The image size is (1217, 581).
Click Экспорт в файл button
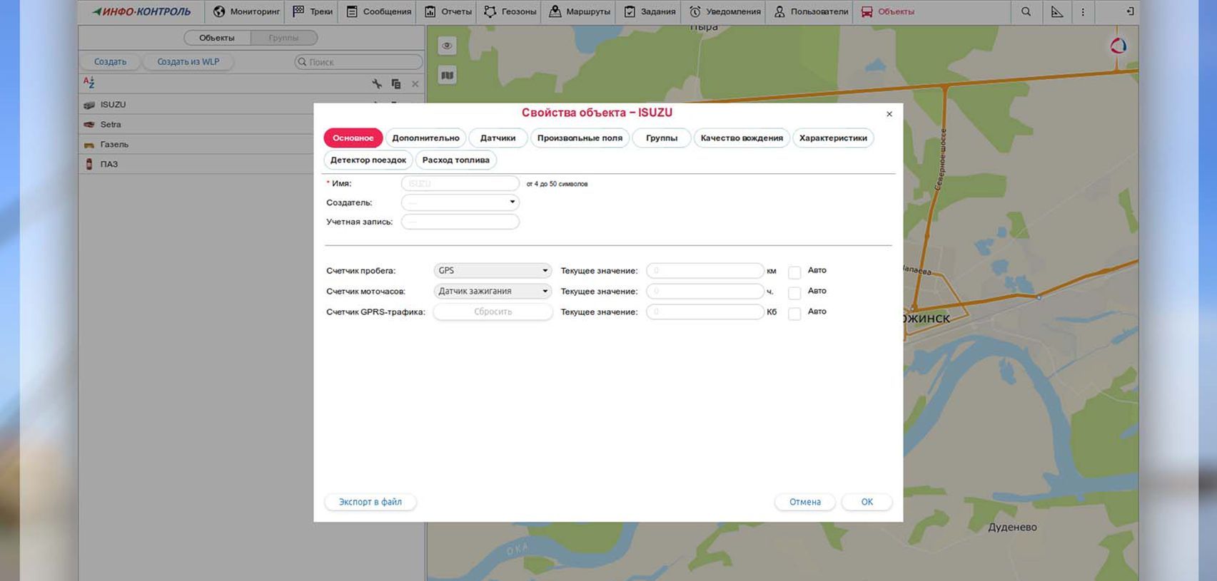click(x=370, y=502)
